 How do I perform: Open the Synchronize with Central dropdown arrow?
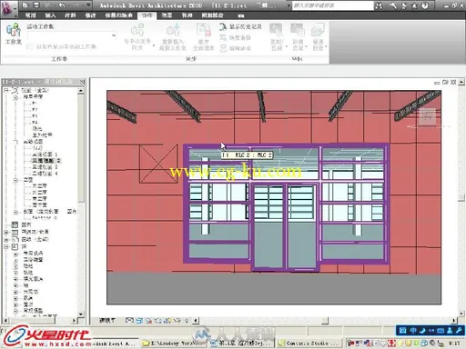coord(154,45)
